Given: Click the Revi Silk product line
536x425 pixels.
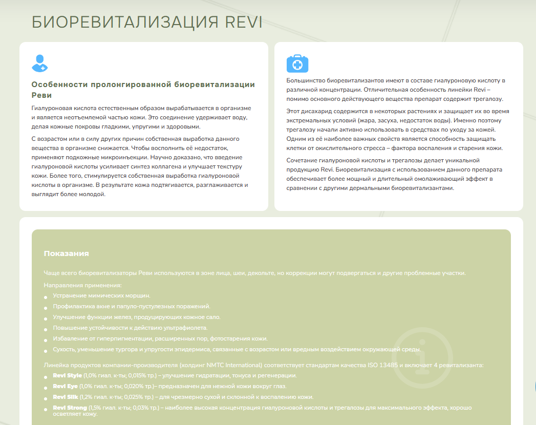Looking at the screenshot, I should coord(183,397).
